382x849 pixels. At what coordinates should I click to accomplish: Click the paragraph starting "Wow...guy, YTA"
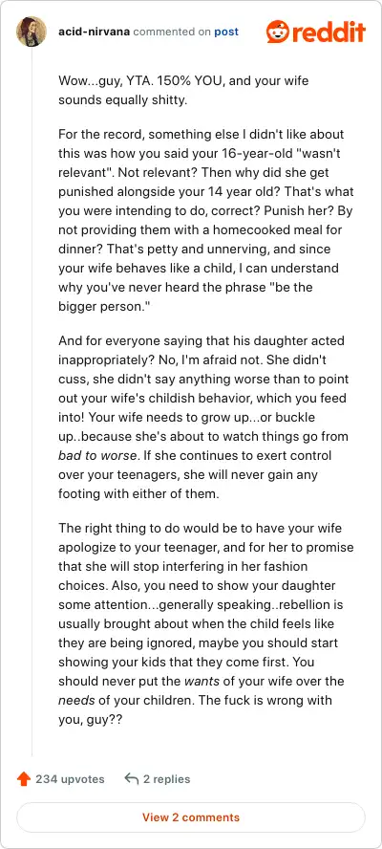click(183, 91)
